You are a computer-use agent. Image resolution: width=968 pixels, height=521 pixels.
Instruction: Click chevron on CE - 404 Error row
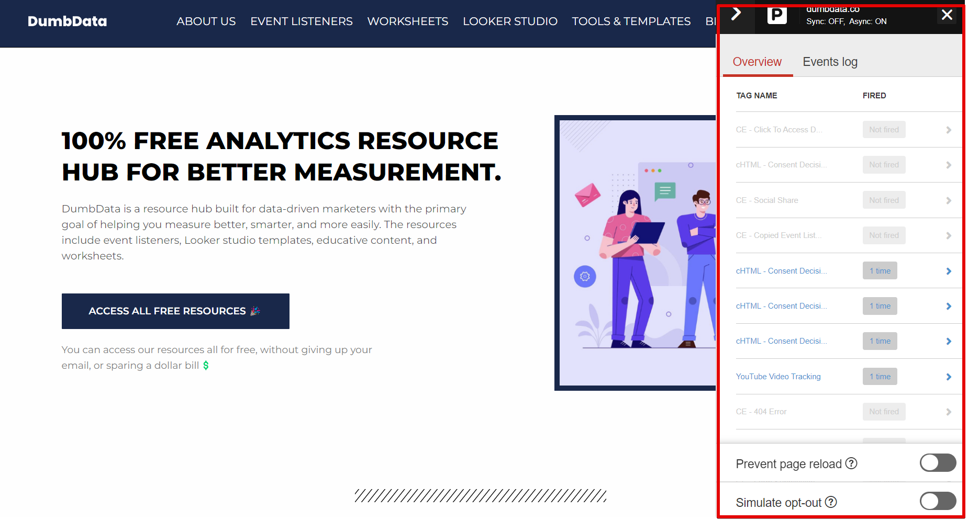point(948,412)
